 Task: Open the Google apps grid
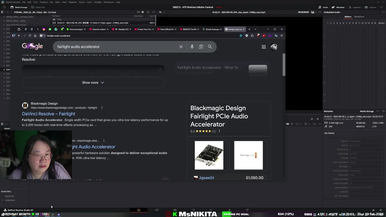264,47
